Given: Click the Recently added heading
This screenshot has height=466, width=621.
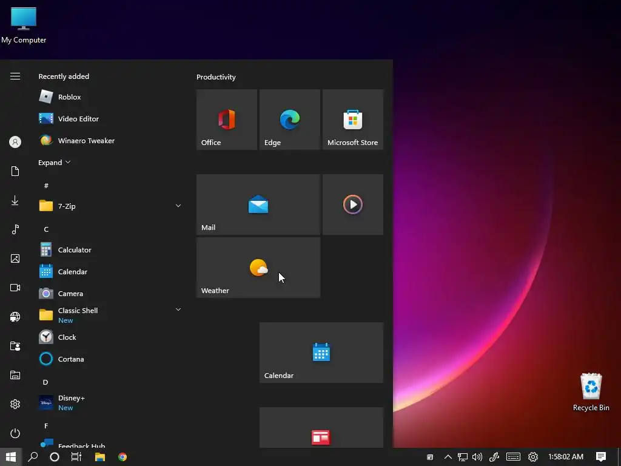Looking at the screenshot, I should coord(64,76).
